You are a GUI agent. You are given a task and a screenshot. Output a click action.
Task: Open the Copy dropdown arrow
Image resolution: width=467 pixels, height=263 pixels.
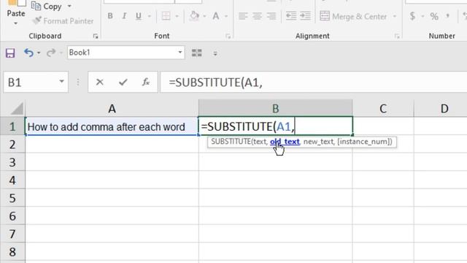click(69, 7)
